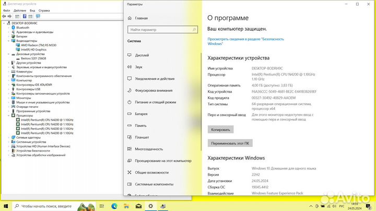The width and height of the screenshot is (376, 211).
Task: Select the HID devices category
Action: click(43, 146)
